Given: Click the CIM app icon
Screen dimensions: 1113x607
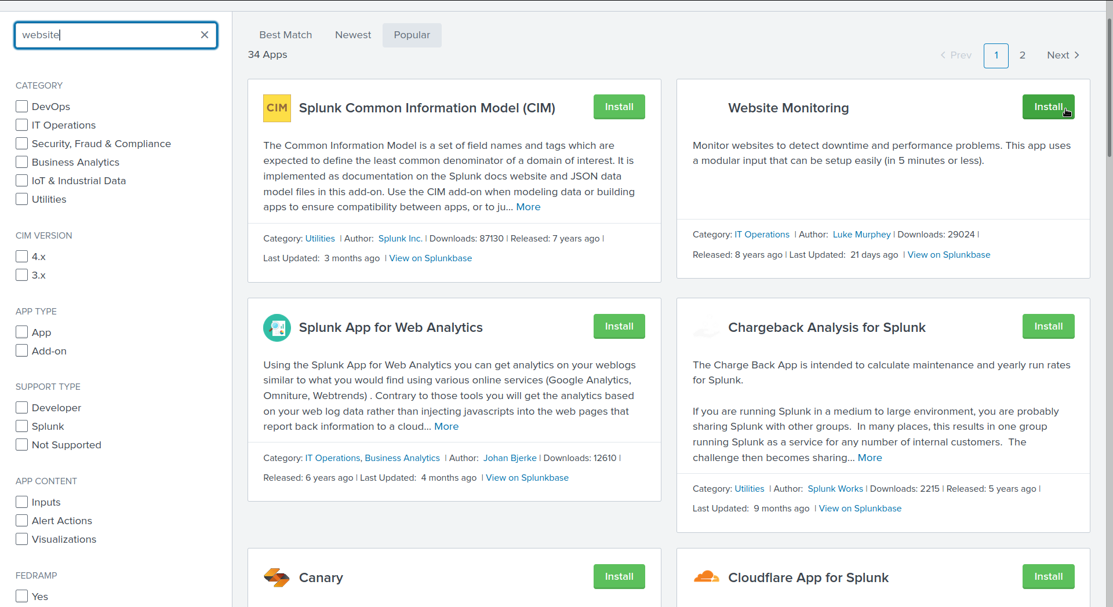Looking at the screenshot, I should pos(277,108).
